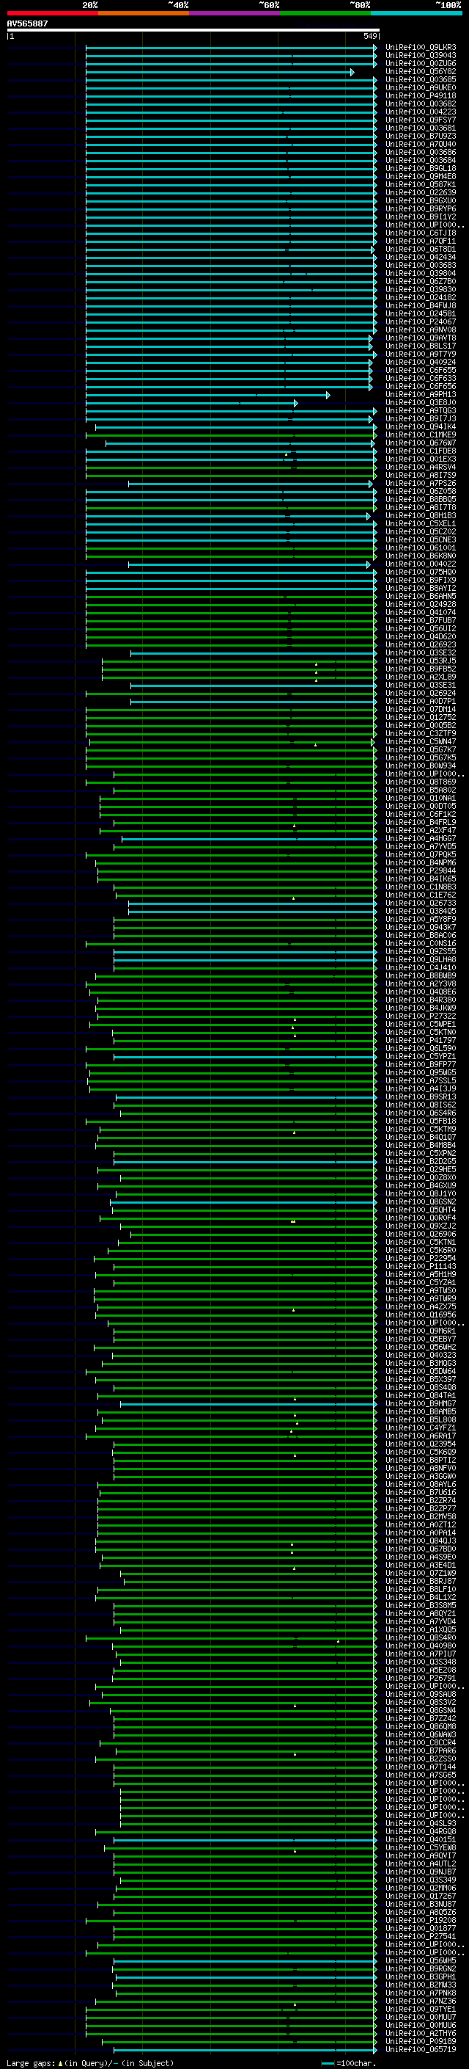
Task: Open hit UniRef100_A7PNK8
Action: click(421, 1993)
